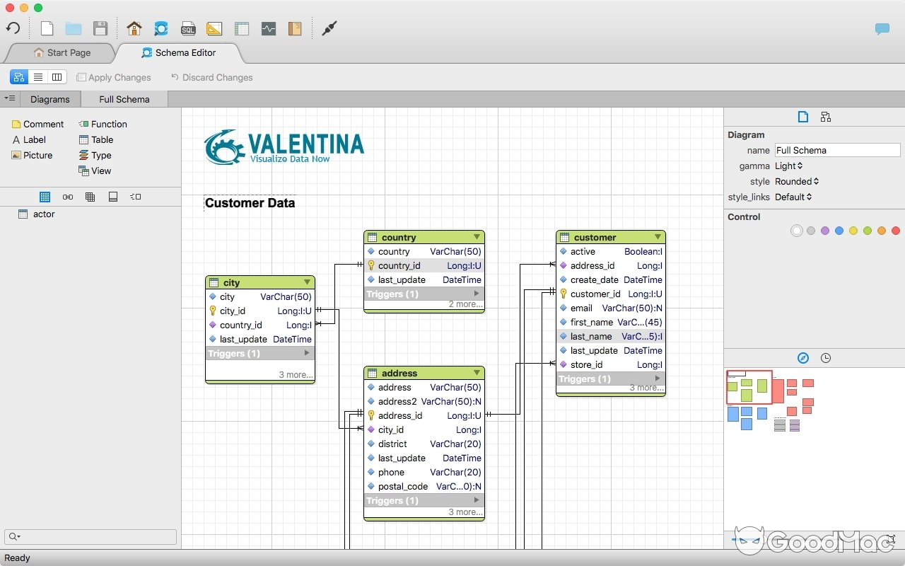Click the link tool below the palette
Image resolution: width=905 pixels, height=566 pixels.
(68, 197)
